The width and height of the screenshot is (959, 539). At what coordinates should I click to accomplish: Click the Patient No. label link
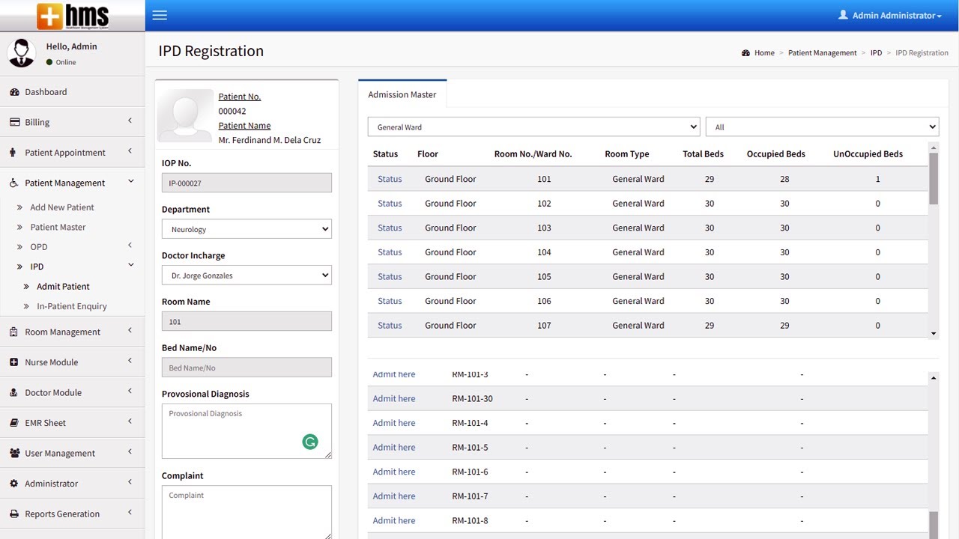click(240, 97)
